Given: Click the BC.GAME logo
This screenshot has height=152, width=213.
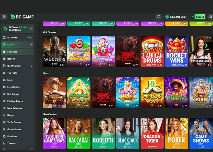Looking at the screenshot, I should [x=22, y=17].
